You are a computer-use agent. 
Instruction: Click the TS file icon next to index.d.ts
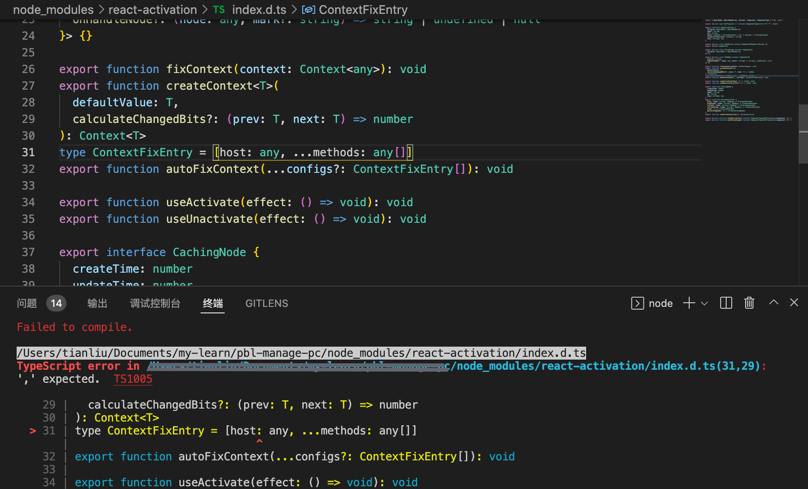(219, 9)
